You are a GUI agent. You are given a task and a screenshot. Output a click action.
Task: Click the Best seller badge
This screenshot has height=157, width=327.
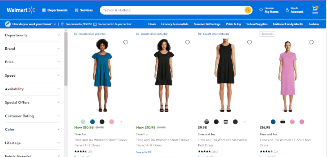(x=267, y=34)
